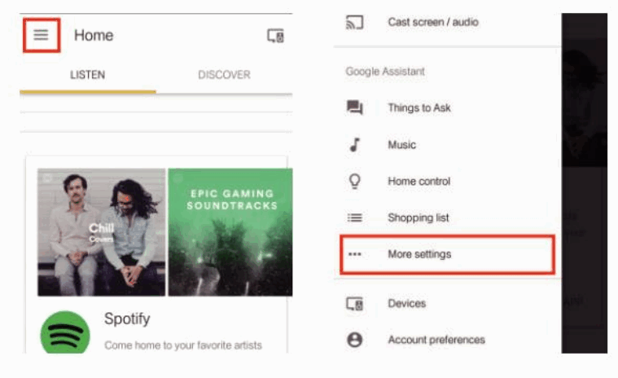Select Home control menu label
This screenshot has height=378, width=618.
[419, 182]
